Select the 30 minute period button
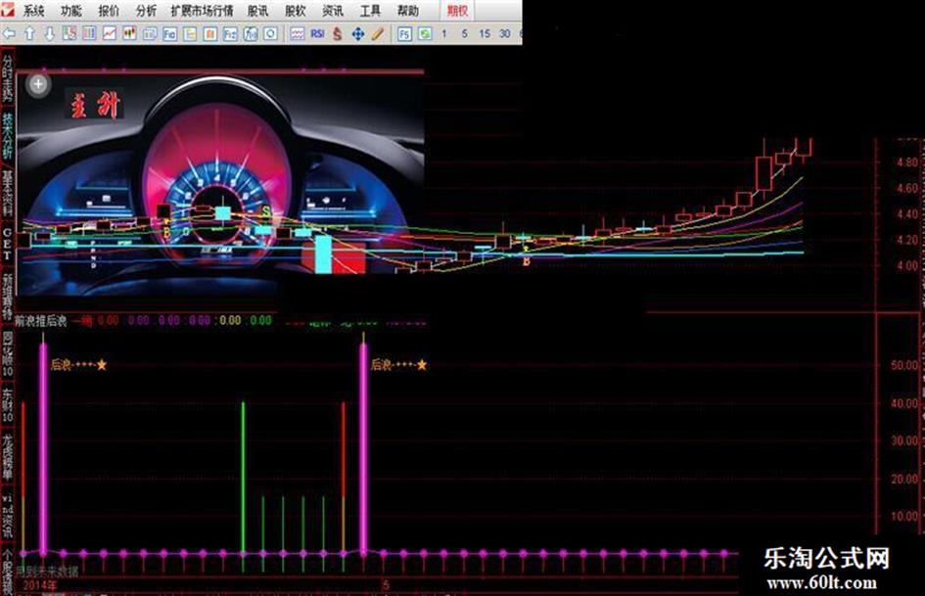Image resolution: width=925 pixels, height=596 pixels. coord(505,33)
